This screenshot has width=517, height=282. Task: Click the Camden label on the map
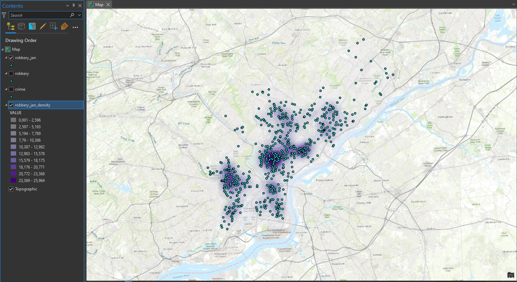coord(307,194)
